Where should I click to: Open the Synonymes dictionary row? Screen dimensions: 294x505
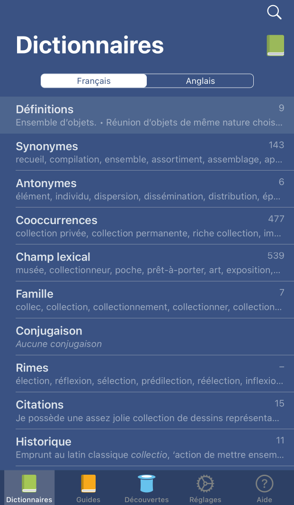[147, 152]
